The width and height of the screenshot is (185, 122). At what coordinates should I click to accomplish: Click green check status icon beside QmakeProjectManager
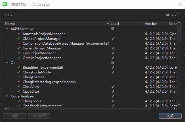[x=19, y=58]
